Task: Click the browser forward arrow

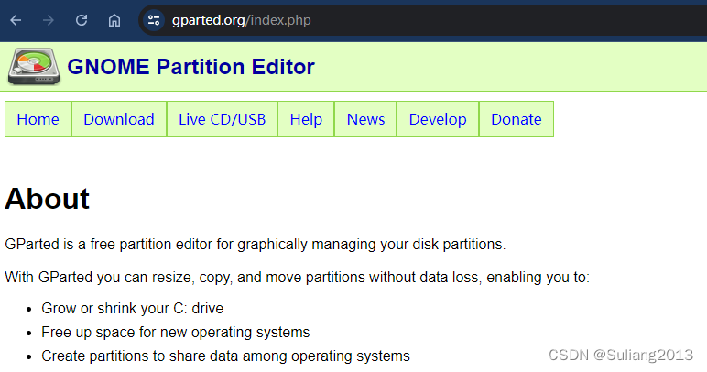Action: [49, 20]
